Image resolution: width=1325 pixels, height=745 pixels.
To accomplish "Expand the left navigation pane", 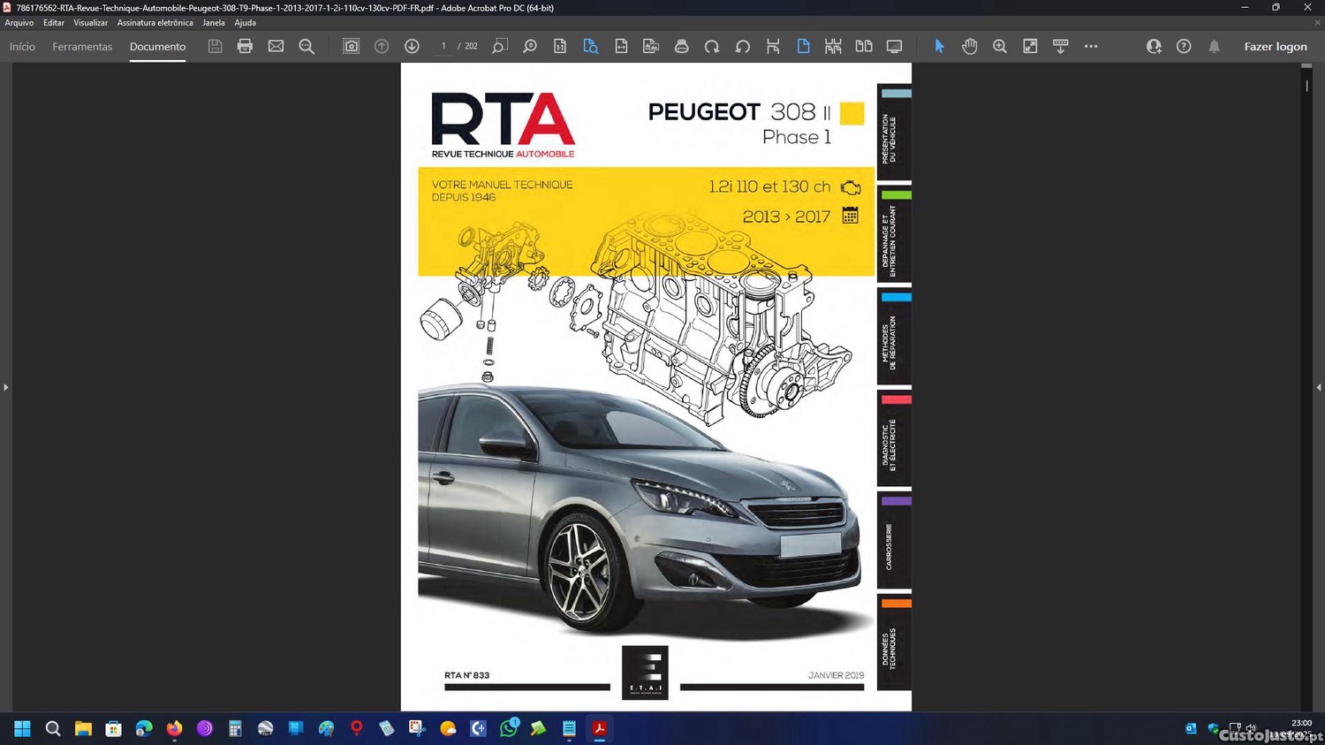I will [x=5, y=387].
